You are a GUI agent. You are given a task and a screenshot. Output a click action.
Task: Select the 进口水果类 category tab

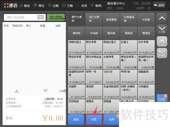94,19
